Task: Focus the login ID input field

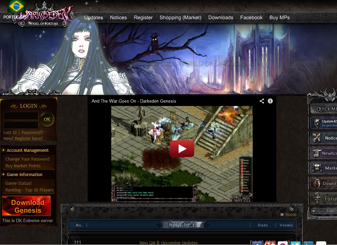Action: point(21,116)
